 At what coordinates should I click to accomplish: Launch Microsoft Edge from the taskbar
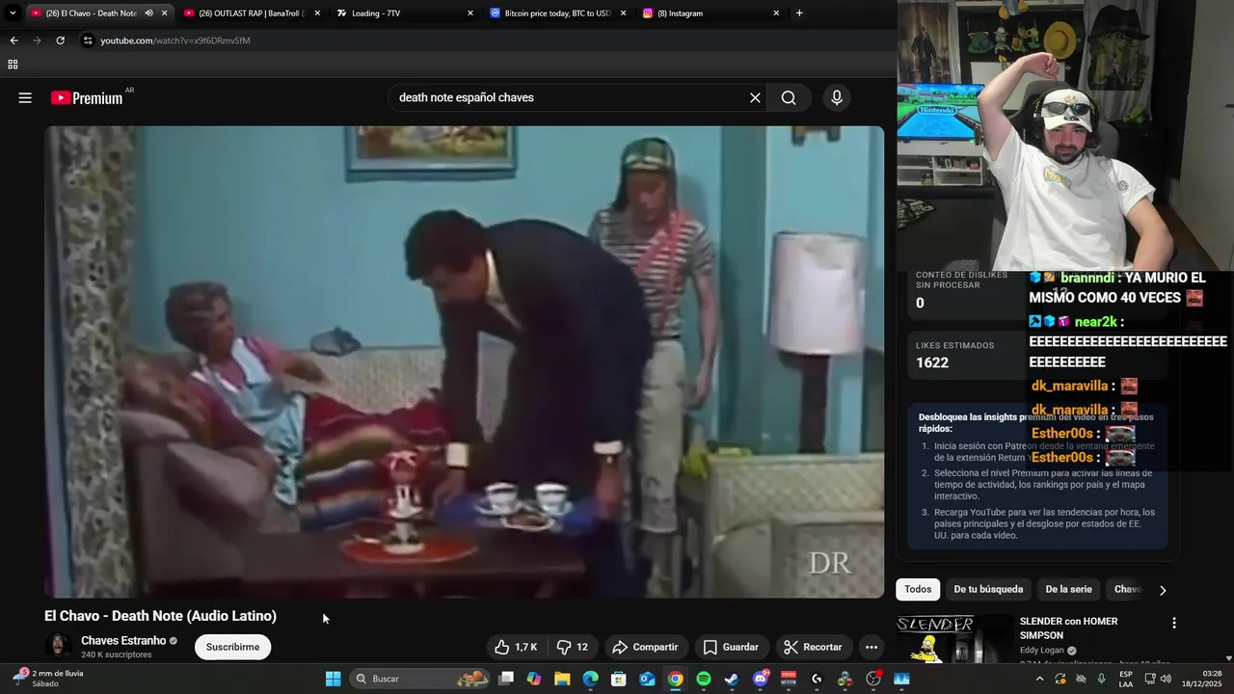(590, 679)
